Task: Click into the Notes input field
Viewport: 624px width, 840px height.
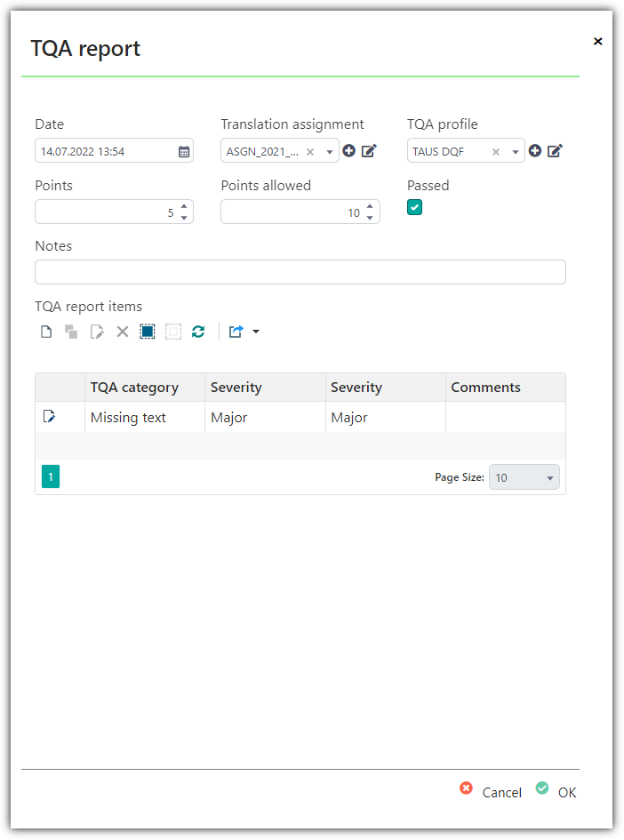Action: 300,272
